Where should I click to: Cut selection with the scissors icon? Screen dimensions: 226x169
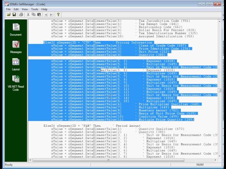tap(28, 14)
